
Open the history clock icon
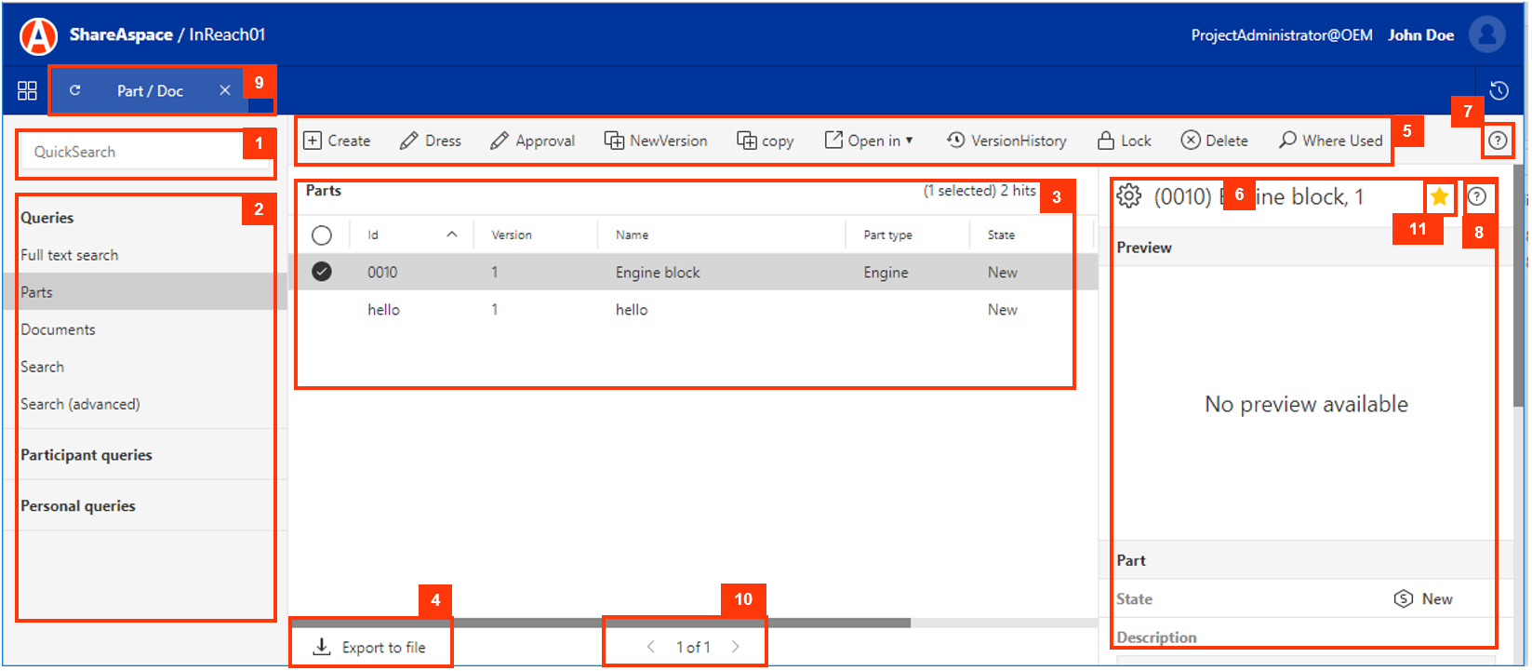[1499, 90]
